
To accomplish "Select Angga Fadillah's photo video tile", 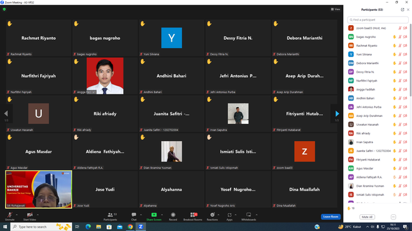I will (x=105, y=76).
